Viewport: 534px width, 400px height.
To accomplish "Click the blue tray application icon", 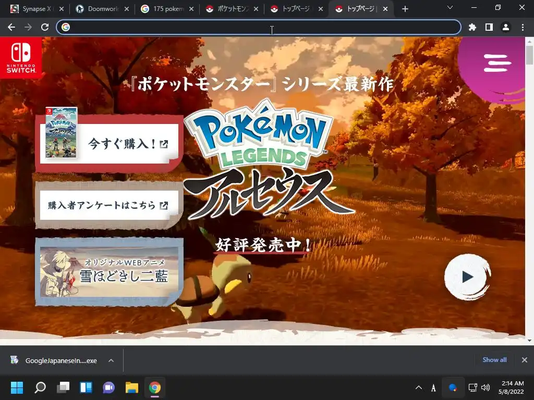I will [453, 387].
